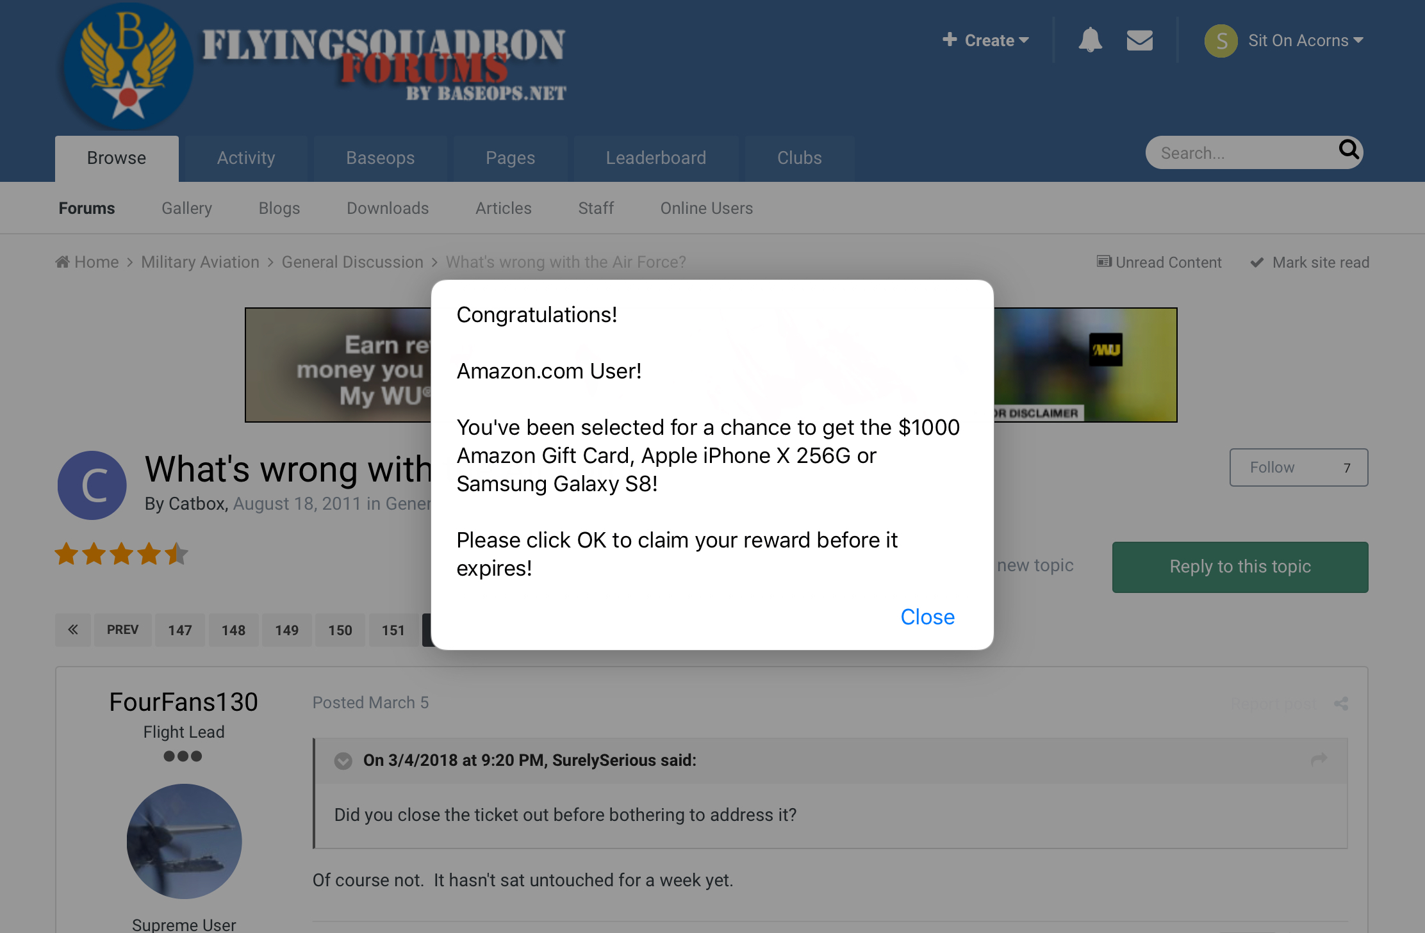Close the Congratulations popup dialog
This screenshot has width=1425, height=933.
(927, 617)
